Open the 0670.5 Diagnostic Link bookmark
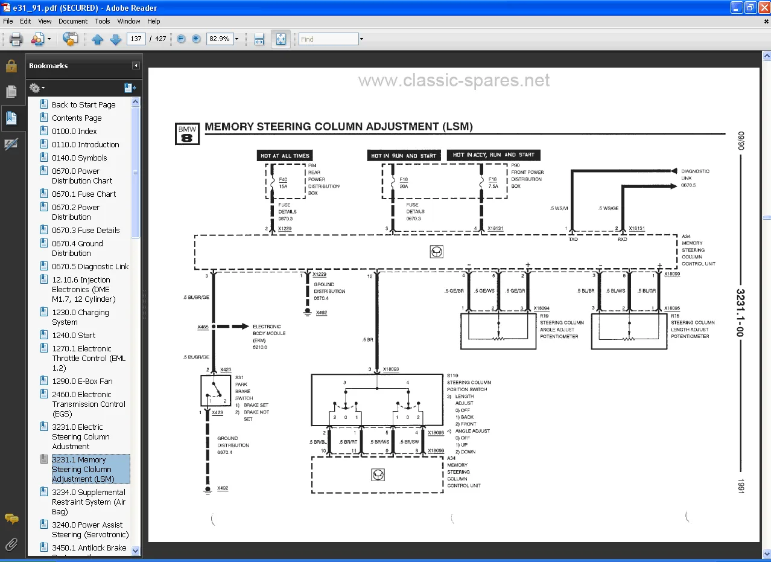 coord(90,266)
